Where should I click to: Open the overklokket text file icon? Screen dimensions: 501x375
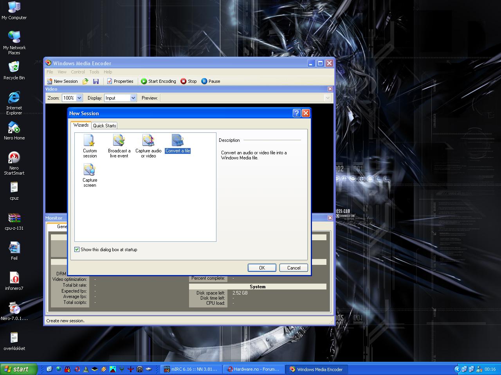click(14, 341)
